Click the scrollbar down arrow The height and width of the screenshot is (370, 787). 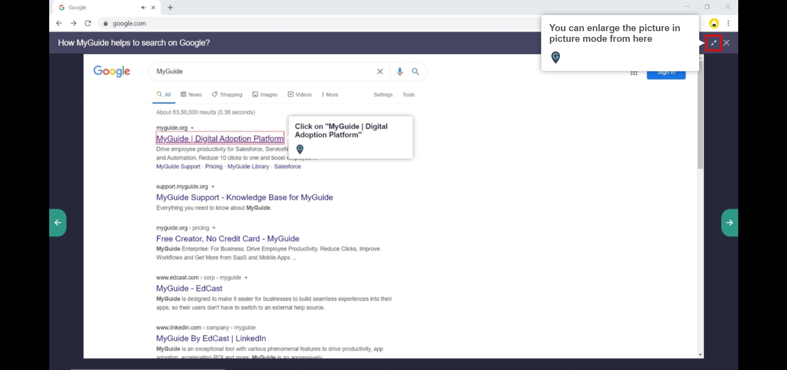[x=700, y=355]
